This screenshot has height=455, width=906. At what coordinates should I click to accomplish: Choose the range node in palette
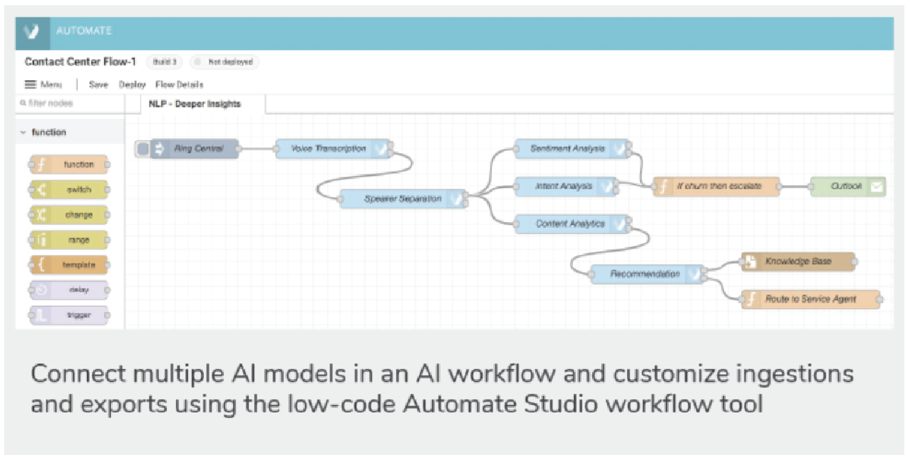click(x=70, y=240)
